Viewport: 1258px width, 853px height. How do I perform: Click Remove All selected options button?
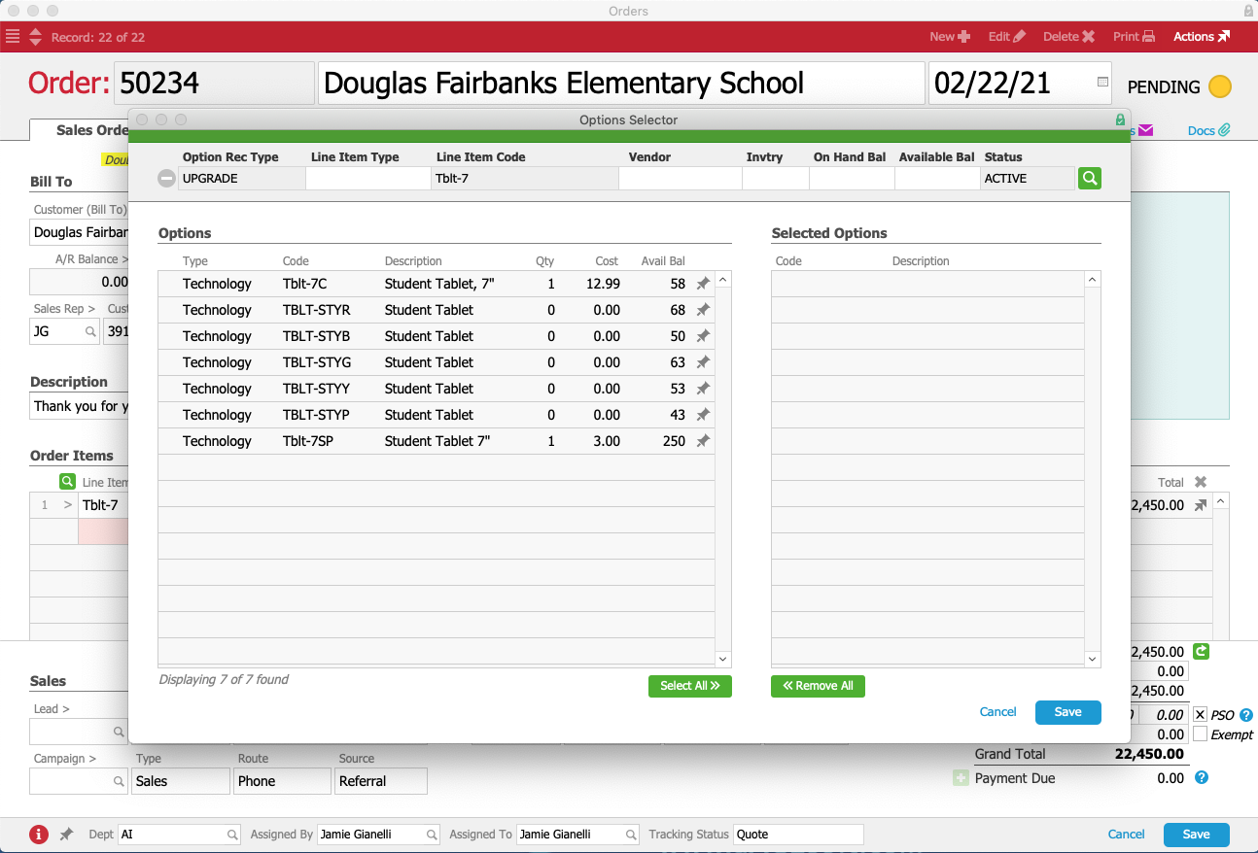tap(818, 686)
